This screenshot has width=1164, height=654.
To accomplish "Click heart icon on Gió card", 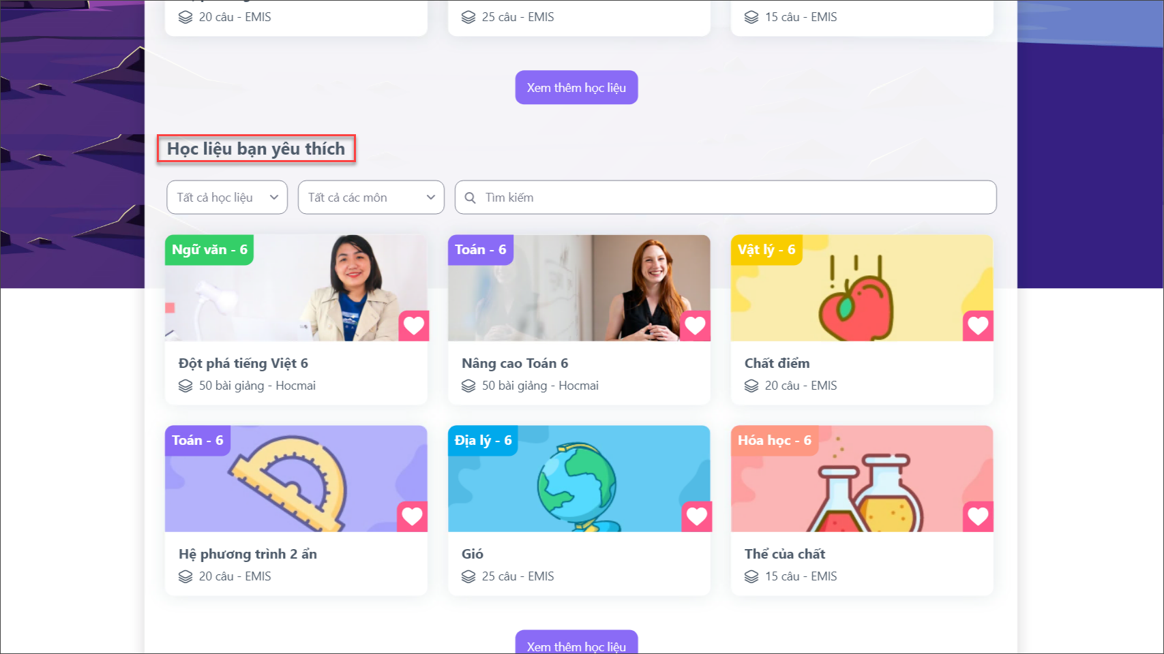I will click(696, 516).
